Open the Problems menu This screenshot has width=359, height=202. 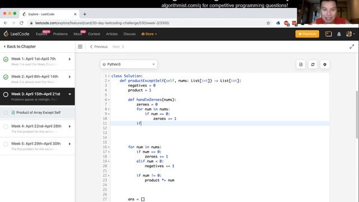[61, 34]
